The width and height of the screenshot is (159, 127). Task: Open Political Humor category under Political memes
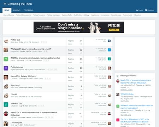tap(40, 69)
